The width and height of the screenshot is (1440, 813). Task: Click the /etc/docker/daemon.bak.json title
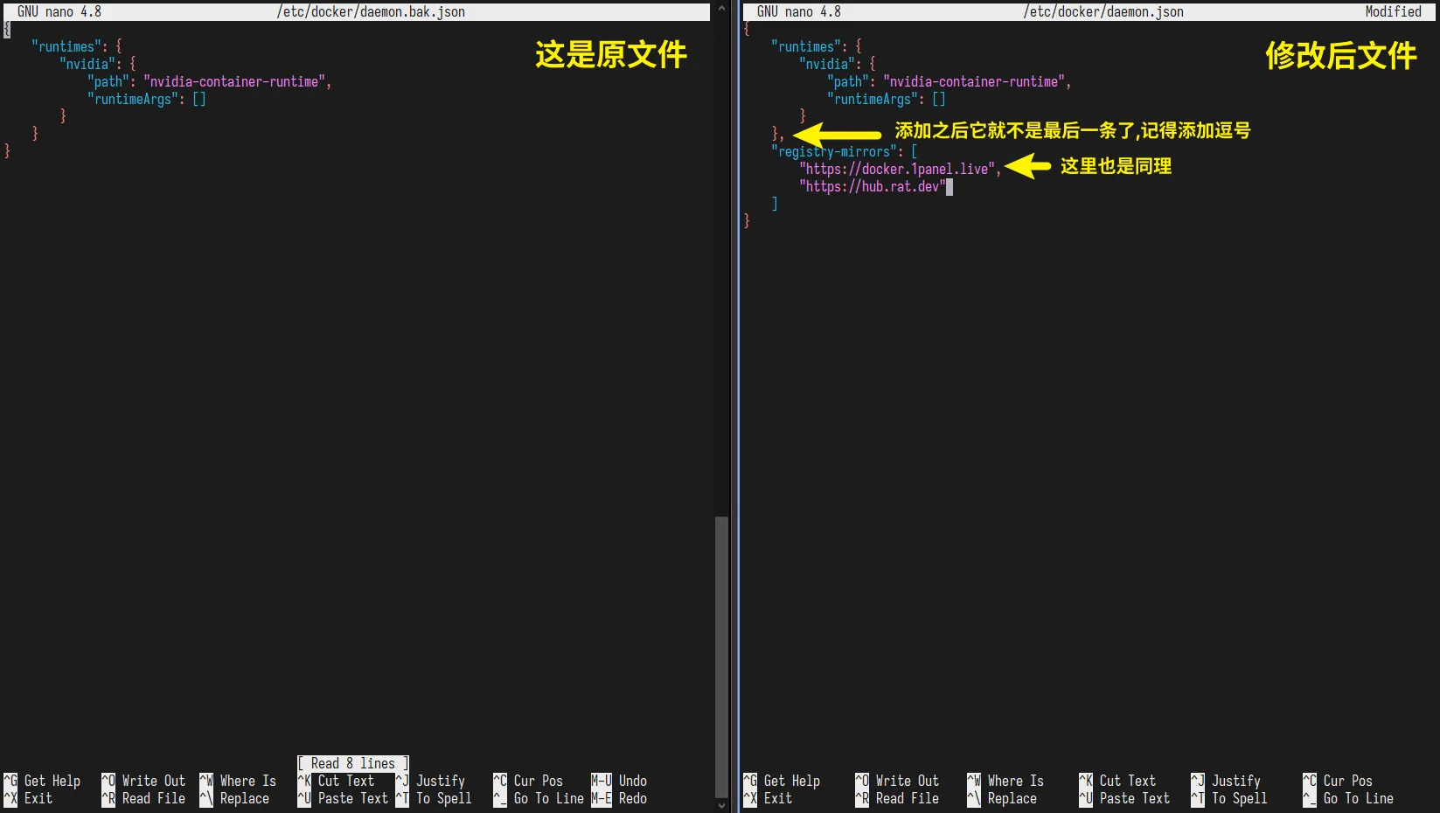coord(371,11)
